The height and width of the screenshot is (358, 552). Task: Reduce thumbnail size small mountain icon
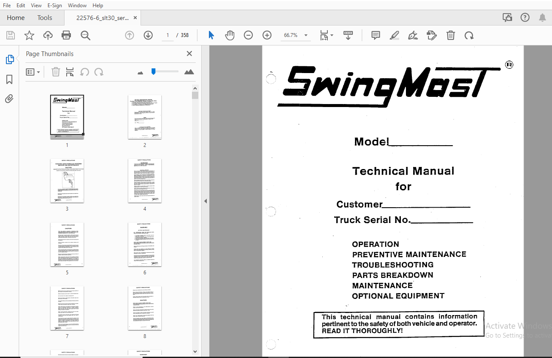point(141,73)
